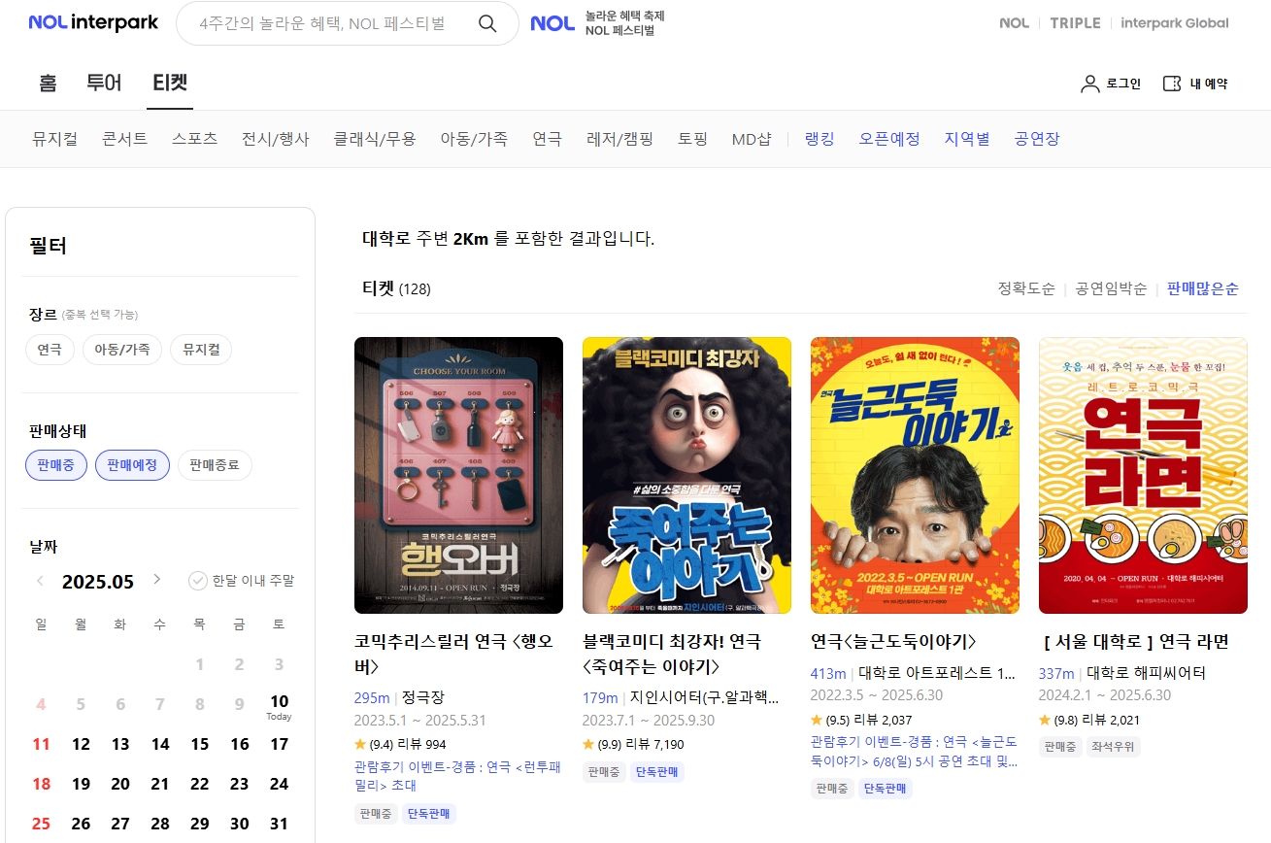Open interpark Global link
The height and width of the screenshot is (843, 1271).
[x=1174, y=23]
